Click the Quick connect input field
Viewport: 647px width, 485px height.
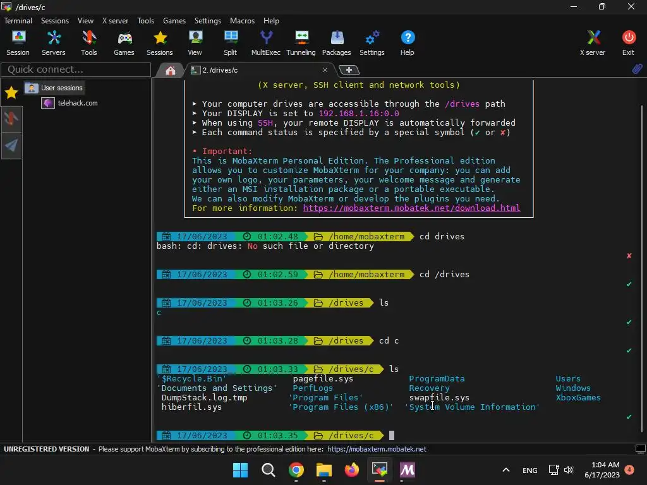76,69
